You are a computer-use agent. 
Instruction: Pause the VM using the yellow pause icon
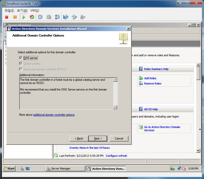click(x=15, y=17)
